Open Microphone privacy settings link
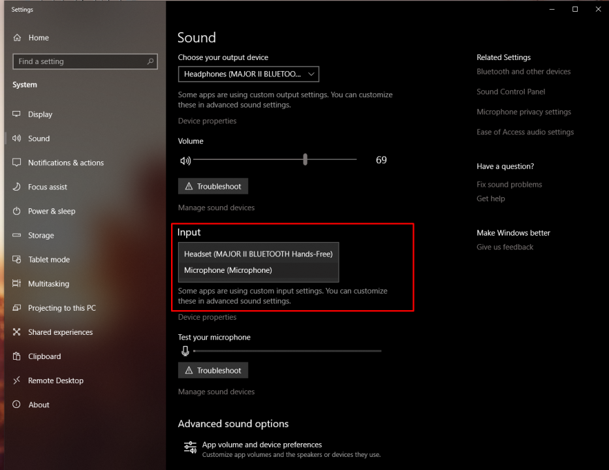 point(523,112)
